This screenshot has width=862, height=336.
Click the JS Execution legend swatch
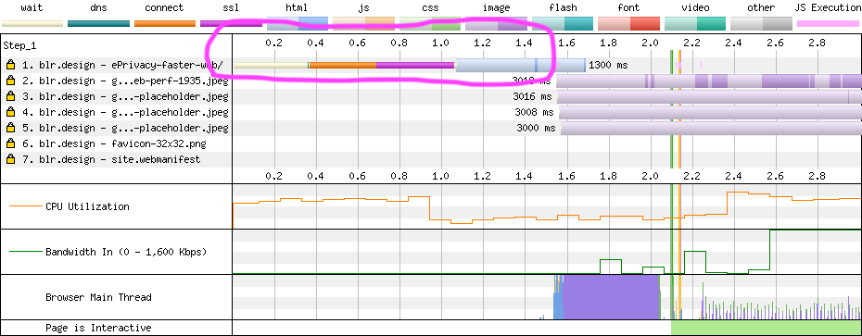[x=829, y=24]
